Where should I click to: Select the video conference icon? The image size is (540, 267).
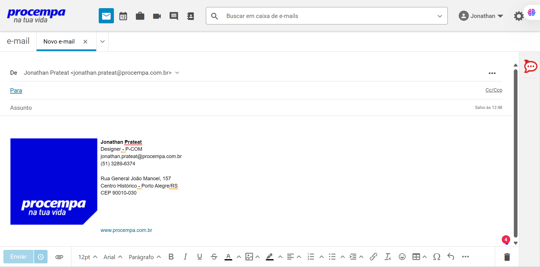[x=157, y=16]
